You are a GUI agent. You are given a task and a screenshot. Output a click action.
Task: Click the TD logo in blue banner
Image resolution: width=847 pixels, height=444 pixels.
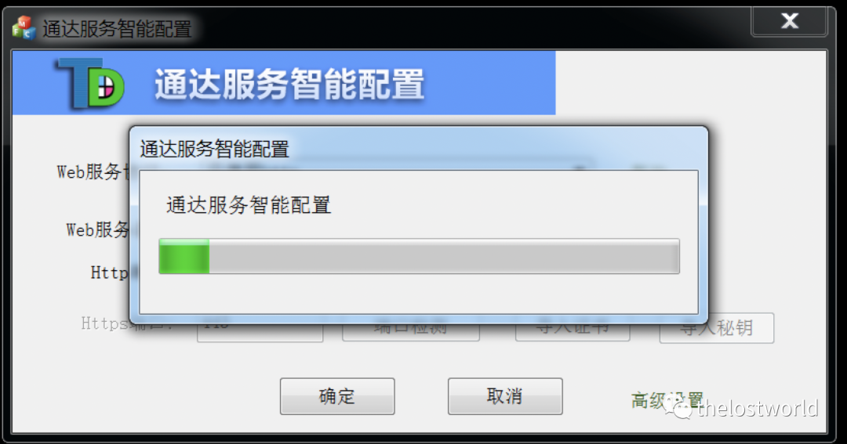(89, 83)
